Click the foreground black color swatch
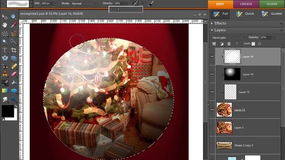Image resolution: width=285 pixels, height=160 pixels. [x=8, y=111]
